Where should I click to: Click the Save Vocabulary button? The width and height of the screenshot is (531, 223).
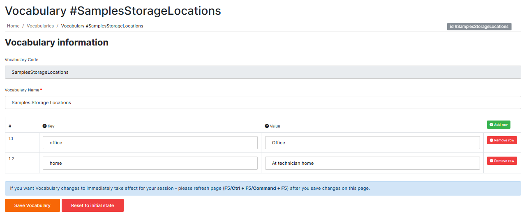pyautogui.click(x=32, y=205)
